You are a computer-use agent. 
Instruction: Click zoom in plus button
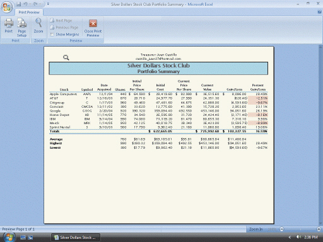(x=319, y=229)
